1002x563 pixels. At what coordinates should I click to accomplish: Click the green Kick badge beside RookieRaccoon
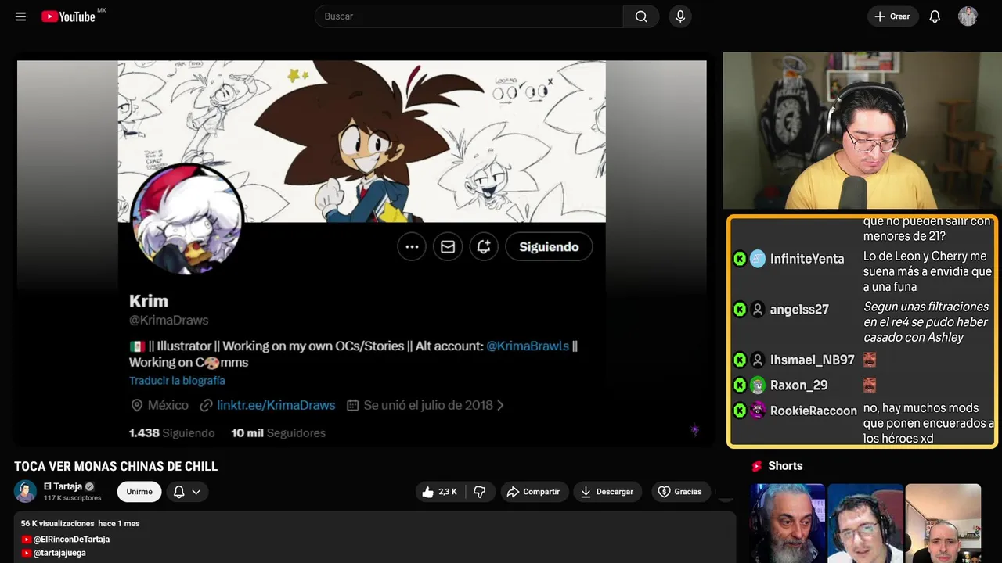click(740, 411)
